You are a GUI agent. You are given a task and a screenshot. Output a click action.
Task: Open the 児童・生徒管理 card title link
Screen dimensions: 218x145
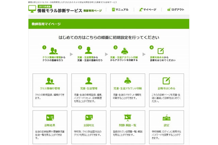click(x=89, y=88)
